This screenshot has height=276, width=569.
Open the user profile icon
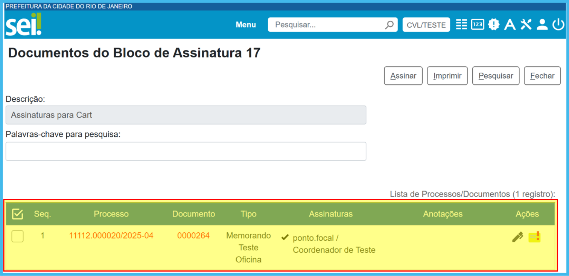pyautogui.click(x=542, y=25)
